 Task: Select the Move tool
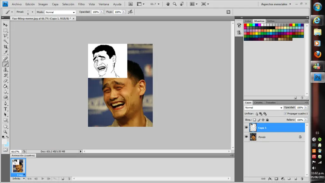(5, 25)
